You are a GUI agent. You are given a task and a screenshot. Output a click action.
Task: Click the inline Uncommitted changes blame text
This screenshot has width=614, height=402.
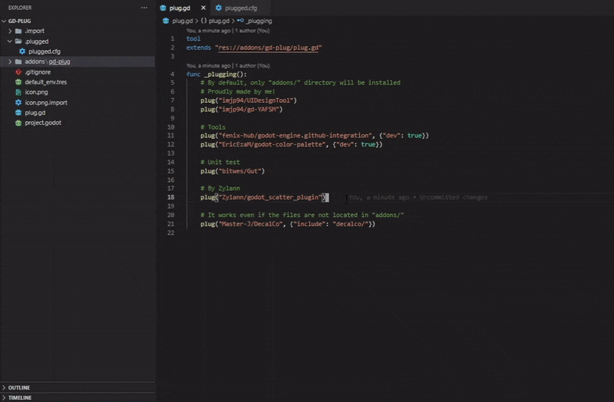pos(418,197)
